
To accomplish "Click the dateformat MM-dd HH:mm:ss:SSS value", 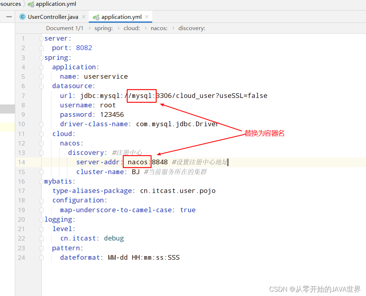I will pyautogui.click(x=144, y=258).
